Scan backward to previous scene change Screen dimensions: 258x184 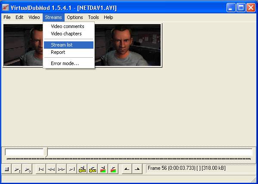coord(103,169)
